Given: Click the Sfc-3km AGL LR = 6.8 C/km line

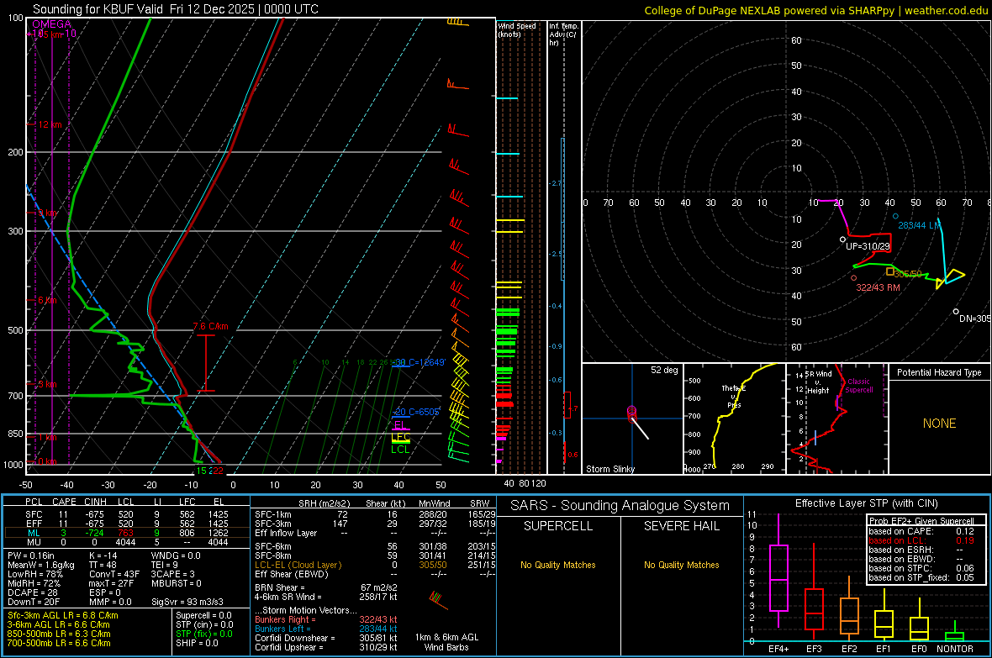Looking at the screenshot, I should pyautogui.click(x=63, y=615).
